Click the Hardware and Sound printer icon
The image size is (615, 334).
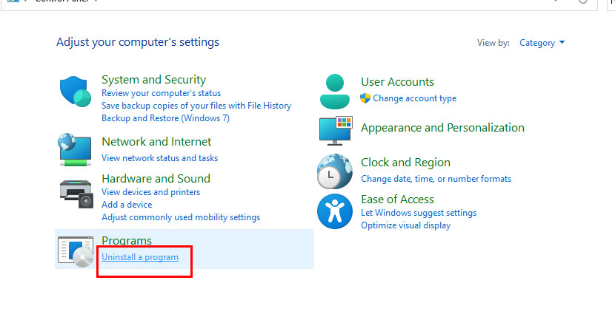tap(76, 194)
